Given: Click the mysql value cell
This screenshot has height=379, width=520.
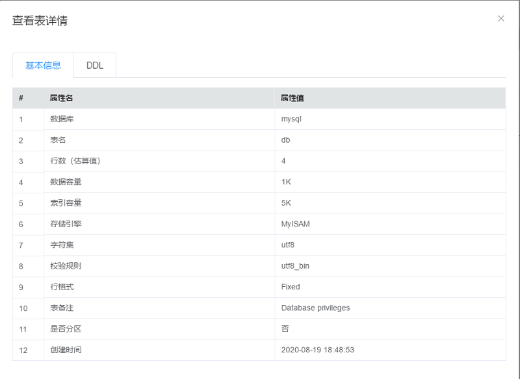Looking at the screenshot, I should pyautogui.click(x=390, y=119).
